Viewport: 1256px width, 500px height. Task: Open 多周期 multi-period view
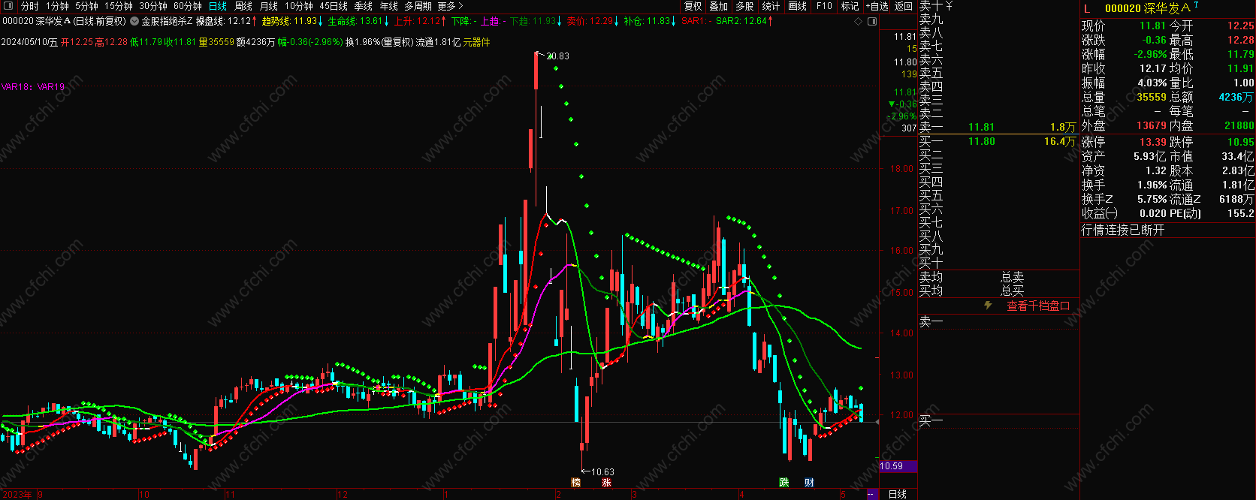[418, 6]
